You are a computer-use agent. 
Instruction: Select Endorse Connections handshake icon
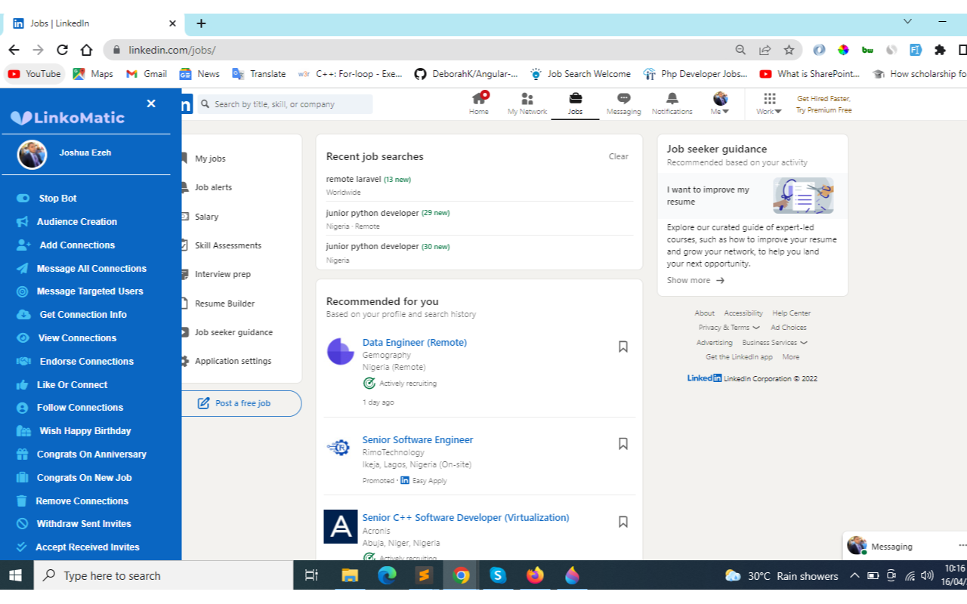pyautogui.click(x=24, y=362)
